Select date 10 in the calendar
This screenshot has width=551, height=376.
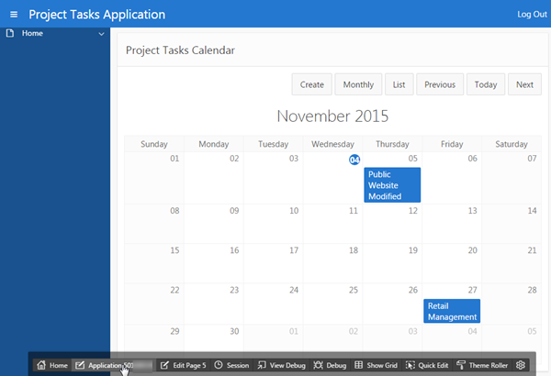pos(294,211)
